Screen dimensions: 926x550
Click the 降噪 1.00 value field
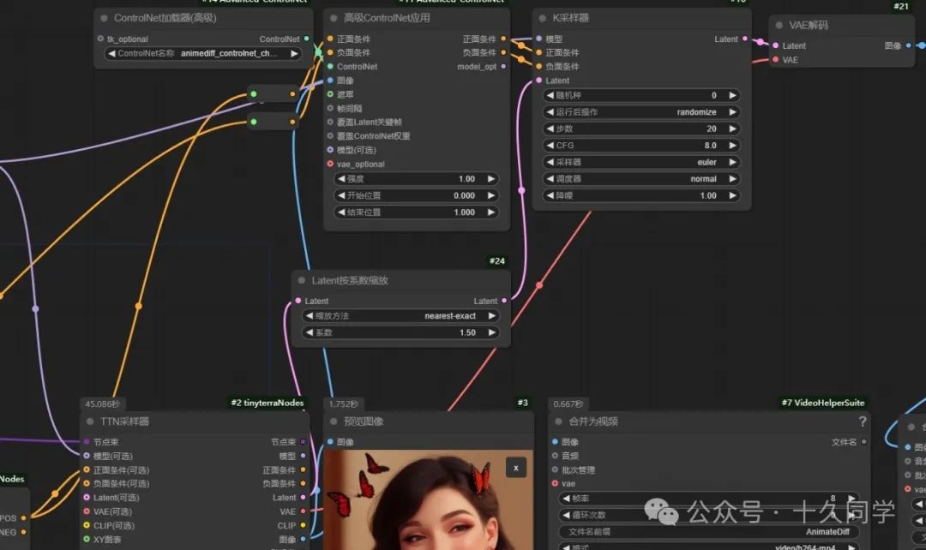pyautogui.click(x=642, y=195)
